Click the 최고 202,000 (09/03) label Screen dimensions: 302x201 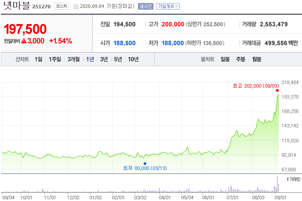(x=256, y=86)
